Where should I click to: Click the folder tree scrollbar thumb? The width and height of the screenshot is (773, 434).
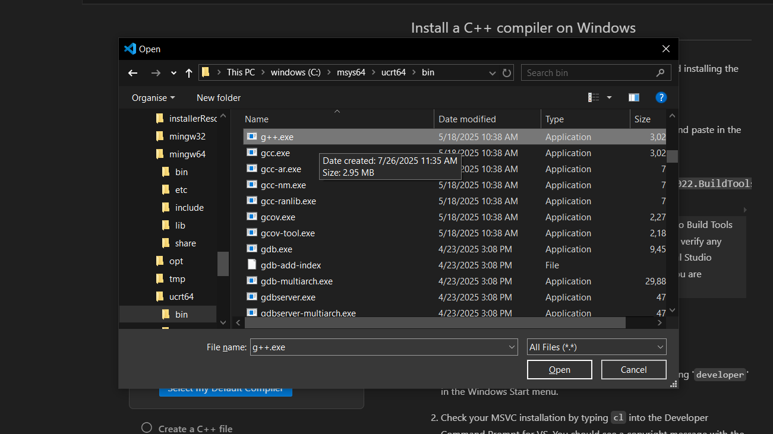point(223,264)
